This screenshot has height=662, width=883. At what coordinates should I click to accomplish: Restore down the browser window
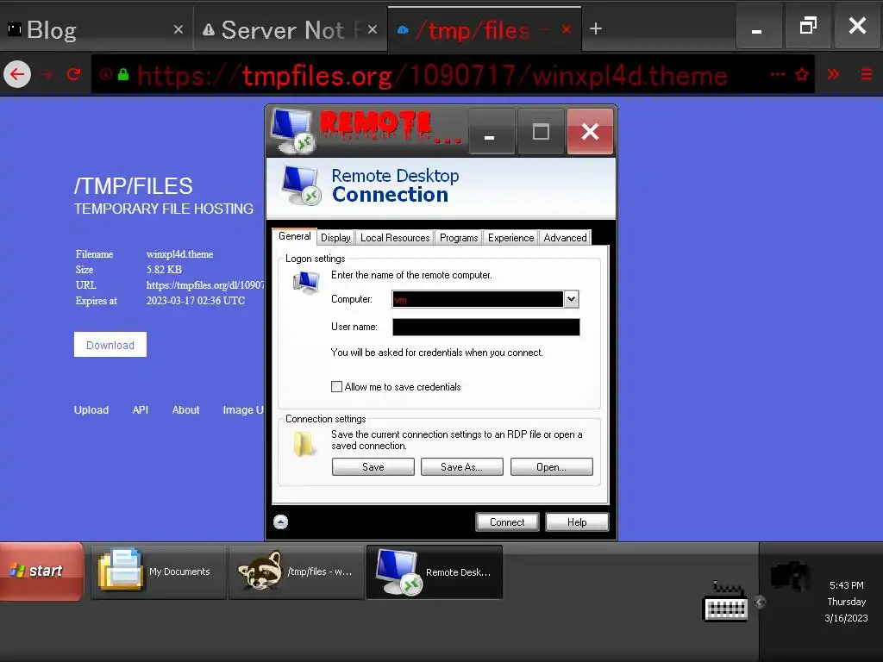click(x=808, y=27)
